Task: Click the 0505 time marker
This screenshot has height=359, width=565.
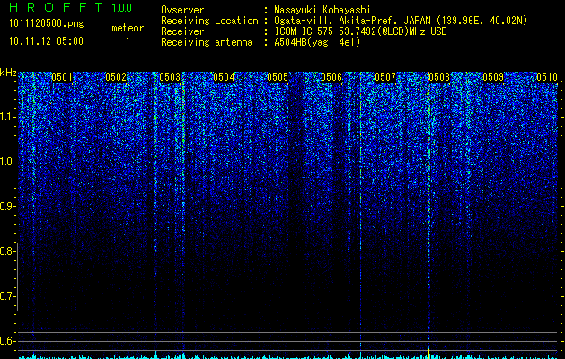Action: pos(277,77)
